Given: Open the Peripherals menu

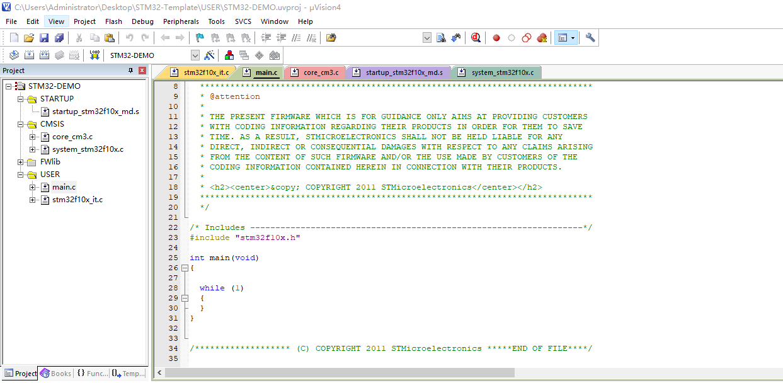Looking at the screenshot, I should [181, 21].
